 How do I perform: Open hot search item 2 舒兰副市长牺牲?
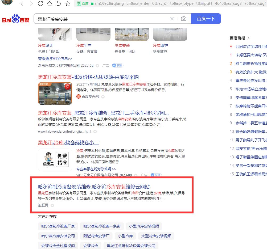tap(251, 64)
